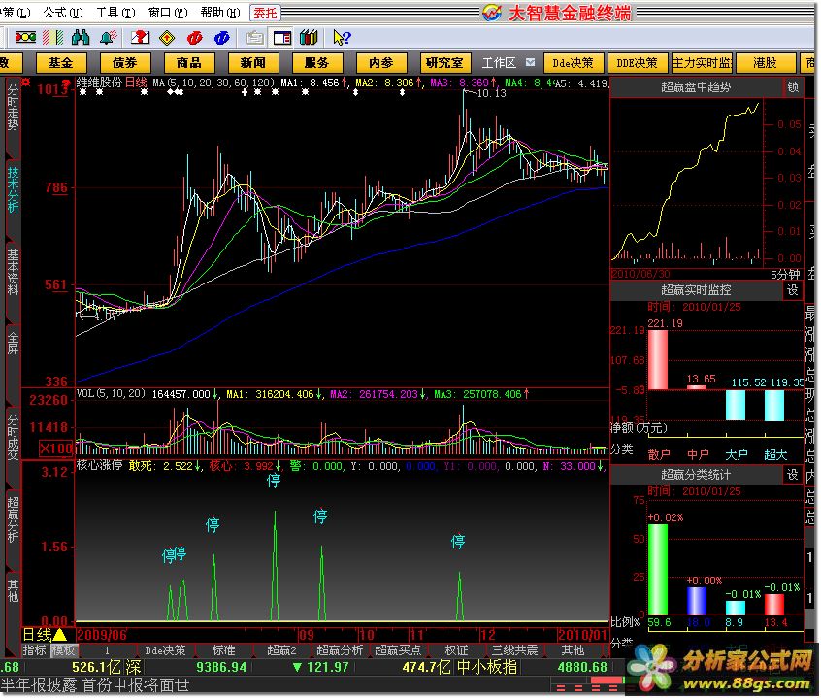The image size is (821, 698).
Task: Toggle the 锁 lock button in 超赢盘中趋势
Action: tap(793, 87)
